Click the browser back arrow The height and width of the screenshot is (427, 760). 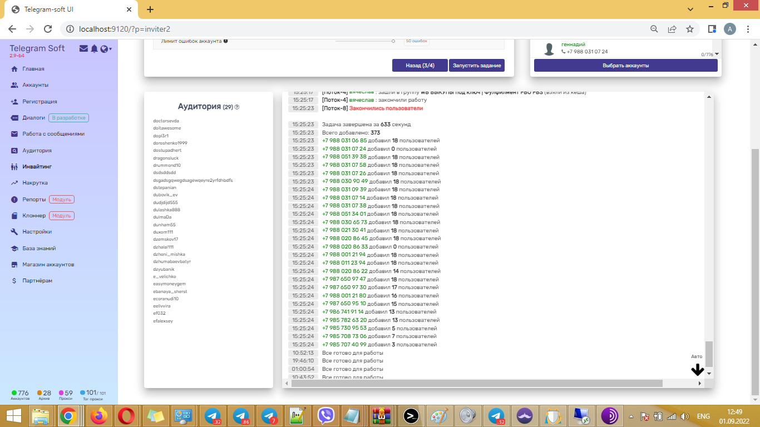click(12, 29)
